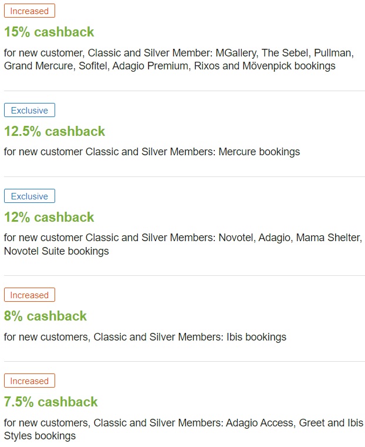Open the 12.5% cashback offer
The image size is (365, 447).
point(55,131)
